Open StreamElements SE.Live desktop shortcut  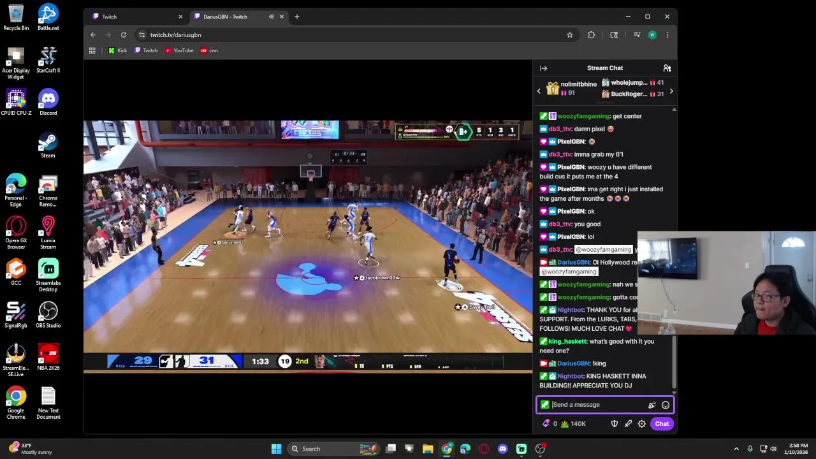point(16,361)
